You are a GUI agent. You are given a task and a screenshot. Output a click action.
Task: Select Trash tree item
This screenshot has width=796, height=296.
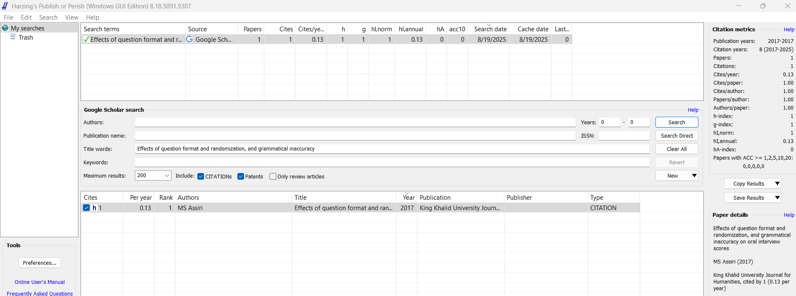[x=25, y=37]
